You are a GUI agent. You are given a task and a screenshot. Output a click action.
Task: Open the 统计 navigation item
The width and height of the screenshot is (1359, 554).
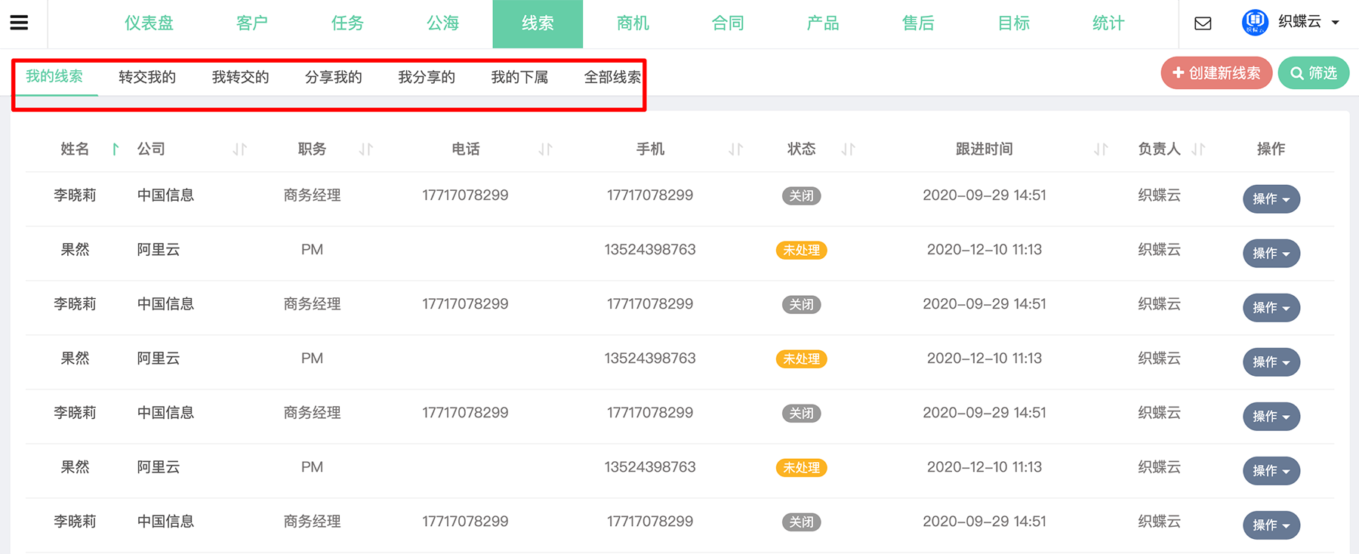pos(1108,23)
